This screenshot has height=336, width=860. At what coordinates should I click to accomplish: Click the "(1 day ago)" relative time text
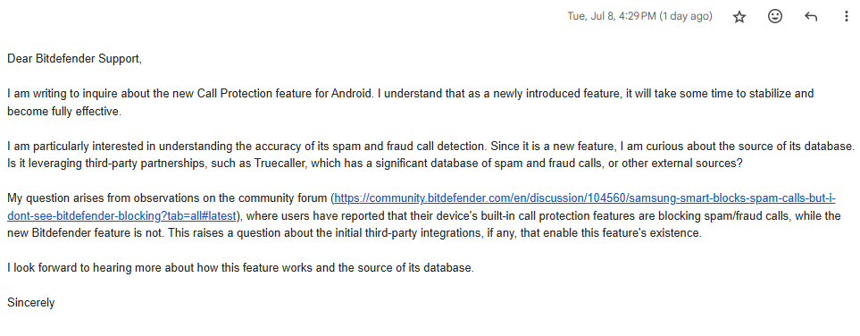tap(686, 16)
